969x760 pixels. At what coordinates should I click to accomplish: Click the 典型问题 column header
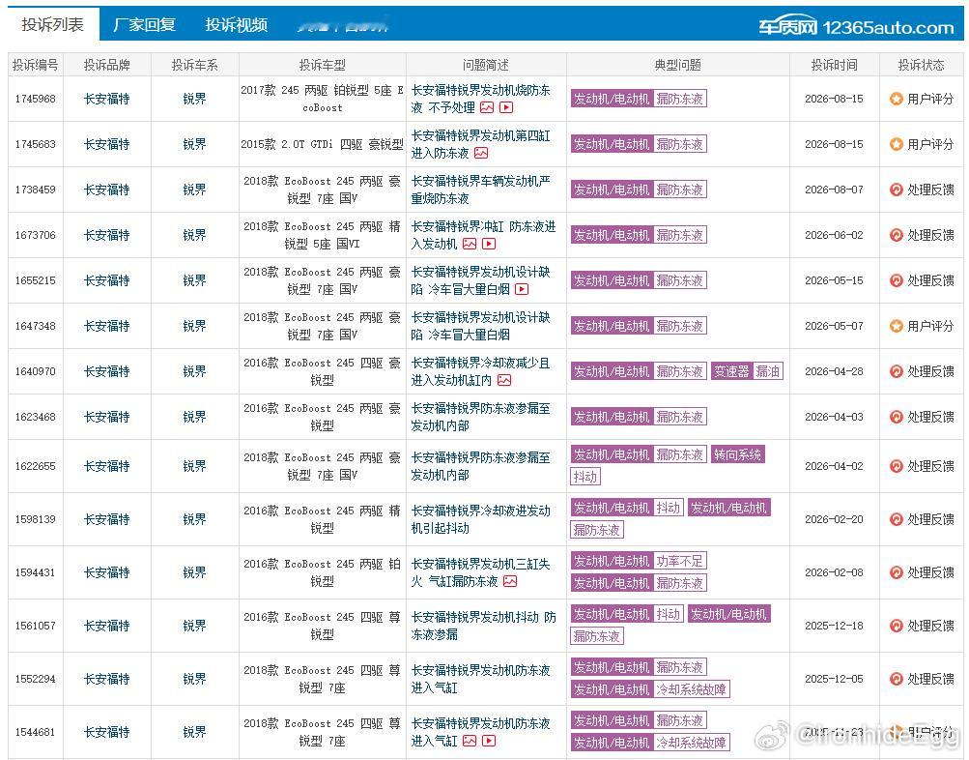678,65
